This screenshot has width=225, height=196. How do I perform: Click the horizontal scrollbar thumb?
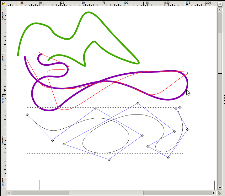click(106, 193)
